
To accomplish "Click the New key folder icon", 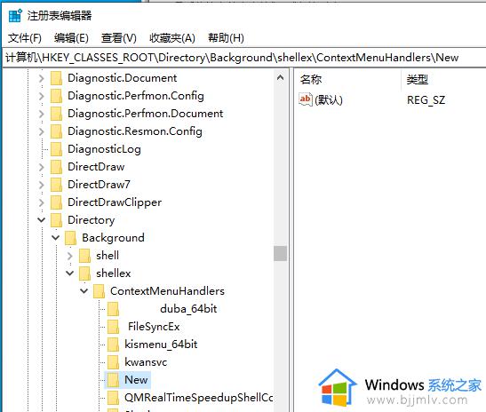I will pos(113,380).
